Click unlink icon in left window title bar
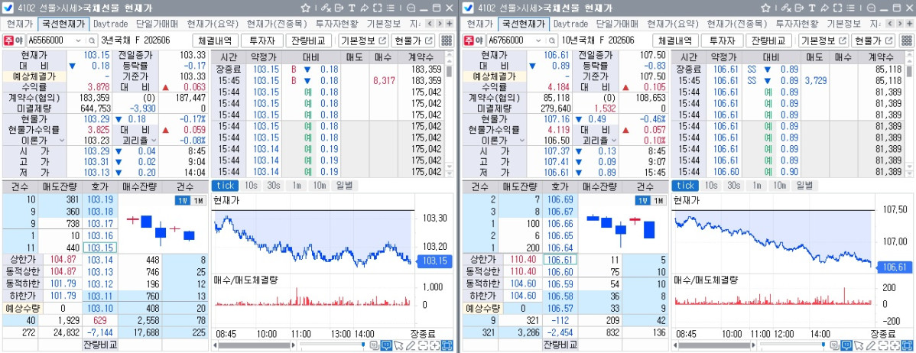The height and width of the screenshot is (353, 916). 326,8
